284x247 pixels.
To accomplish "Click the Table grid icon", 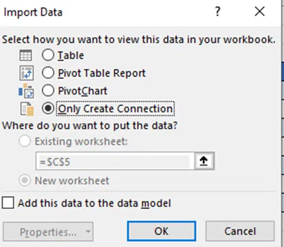I will coord(26,55).
